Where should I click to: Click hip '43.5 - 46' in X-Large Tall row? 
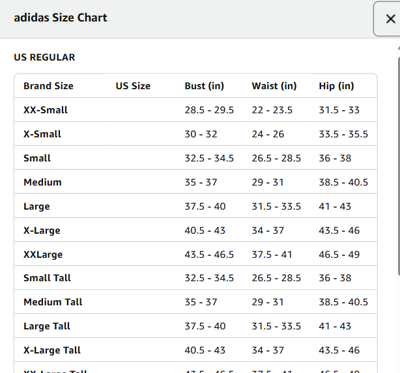click(339, 350)
